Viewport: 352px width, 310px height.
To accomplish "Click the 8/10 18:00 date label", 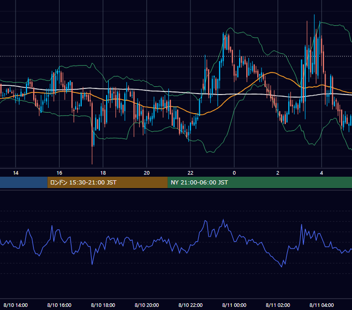I will [103, 305].
